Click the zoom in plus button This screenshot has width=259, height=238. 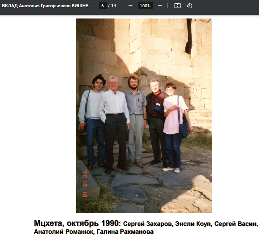tap(160, 6)
